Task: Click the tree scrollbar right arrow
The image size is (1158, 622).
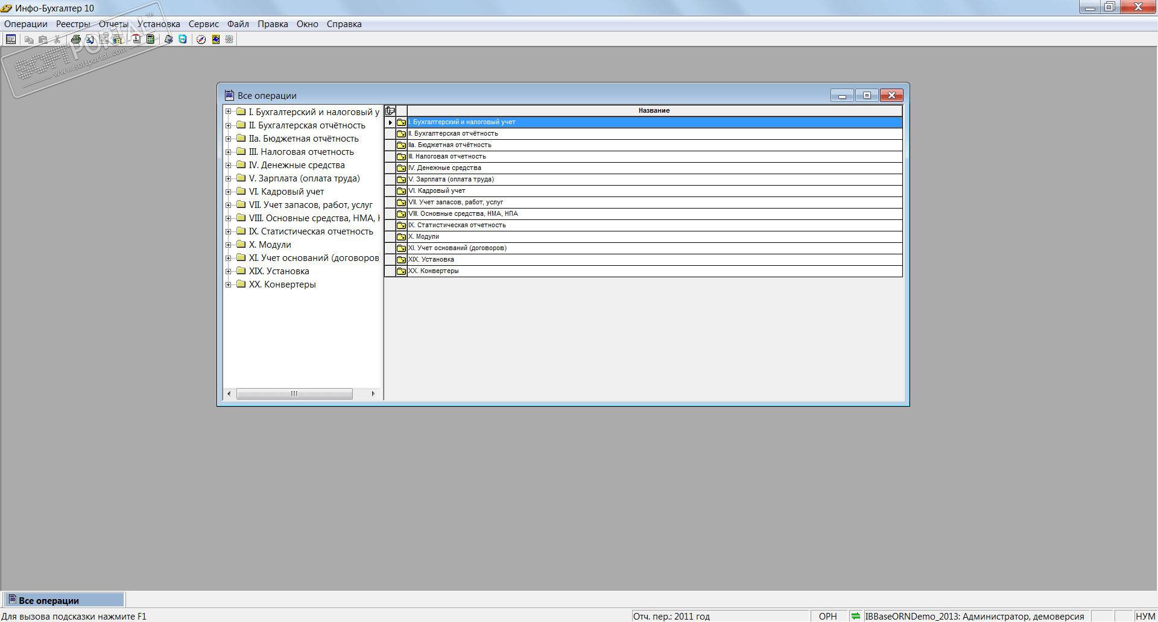Action: (373, 394)
